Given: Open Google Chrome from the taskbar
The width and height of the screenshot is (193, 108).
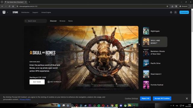Looking at the screenshot, I should click(112, 105).
